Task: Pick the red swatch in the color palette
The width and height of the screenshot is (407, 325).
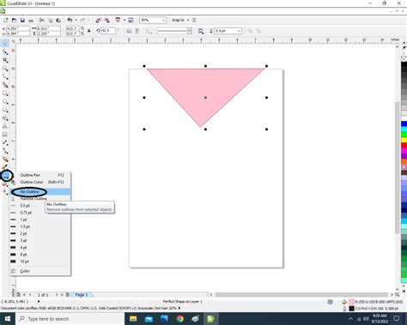Action: click(404, 146)
